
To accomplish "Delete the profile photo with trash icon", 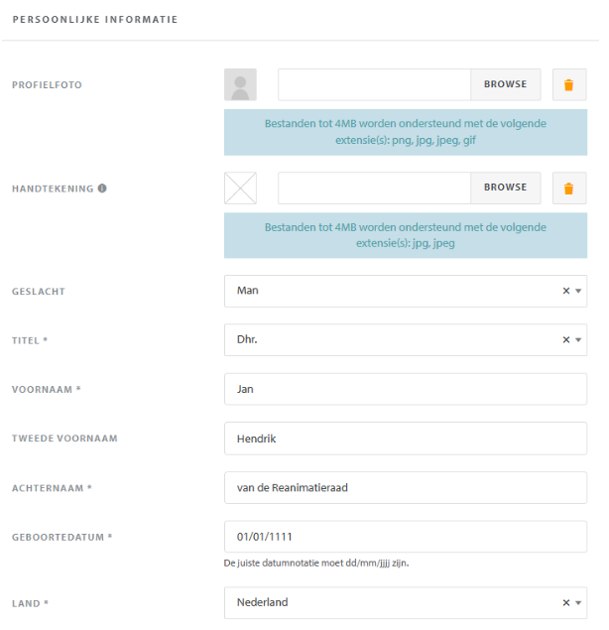I will 568,85.
